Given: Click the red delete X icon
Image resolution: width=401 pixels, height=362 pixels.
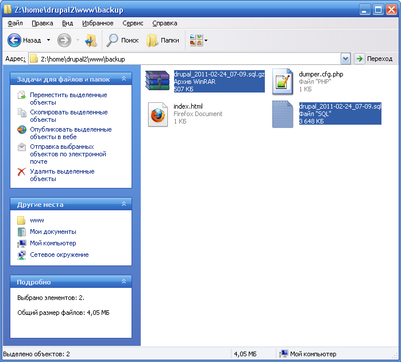Looking at the screenshot, I should click(x=22, y=172).
